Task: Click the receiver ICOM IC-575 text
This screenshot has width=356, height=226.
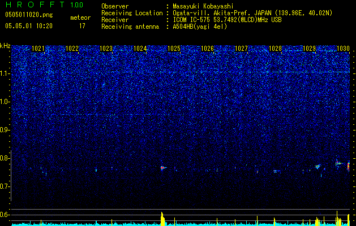Action: coord(227,20)
